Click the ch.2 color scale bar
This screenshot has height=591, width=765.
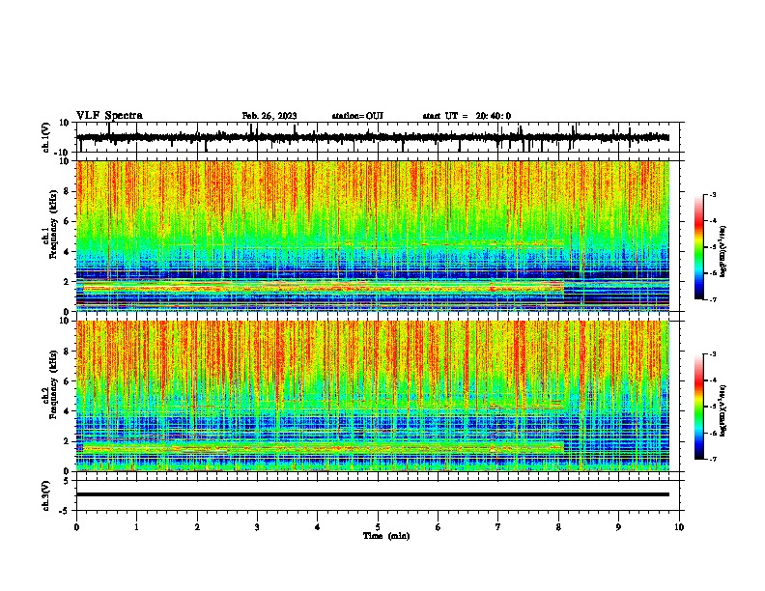(x=699, y=407)
